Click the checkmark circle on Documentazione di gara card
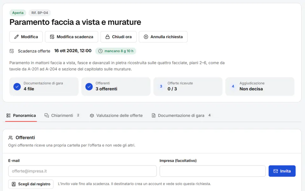Screen dimensions: 305x191 click(17, 87)
